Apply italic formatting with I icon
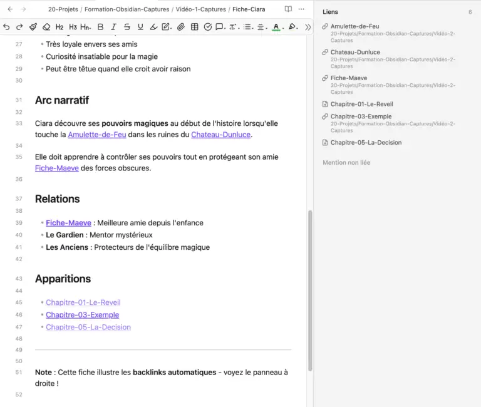Viewport: 481px width, 407px height. 113,27
